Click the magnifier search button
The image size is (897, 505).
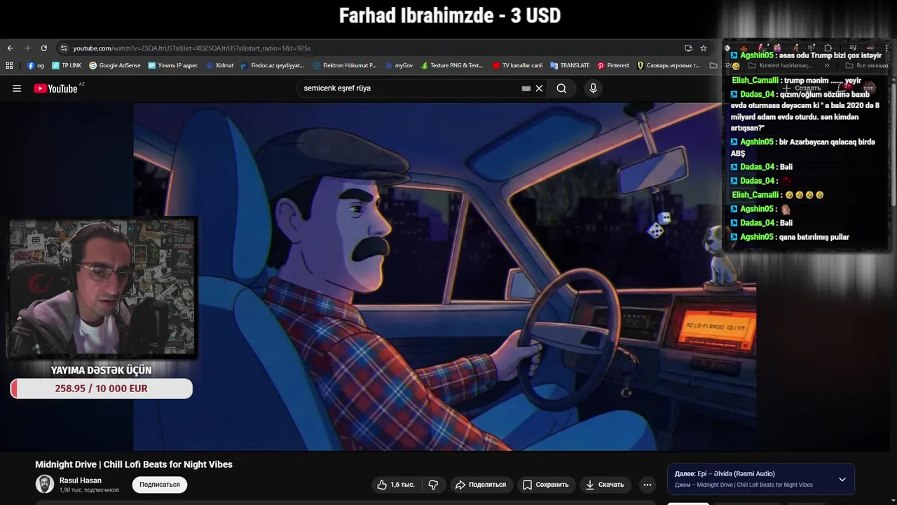[x=561, y=88]
